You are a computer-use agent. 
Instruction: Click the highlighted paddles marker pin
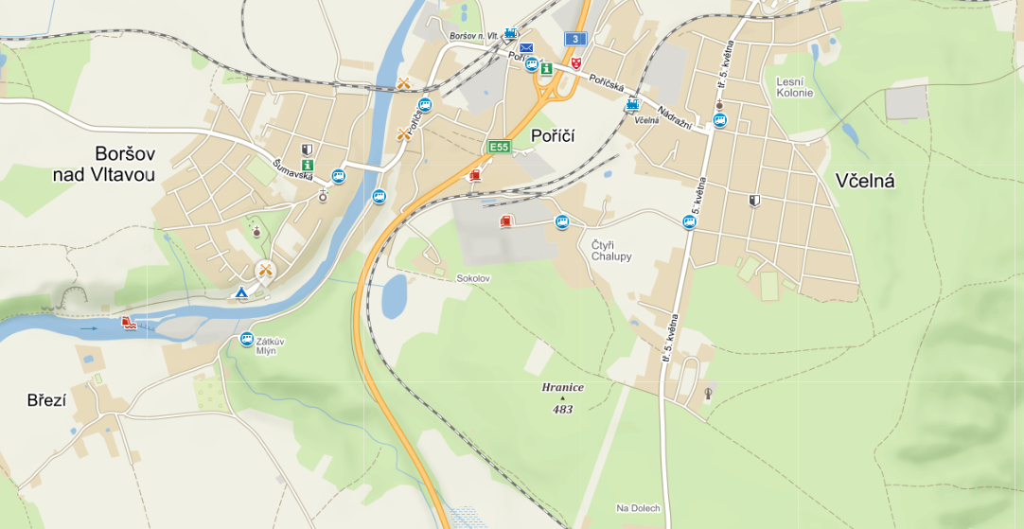tap(264, 270)
